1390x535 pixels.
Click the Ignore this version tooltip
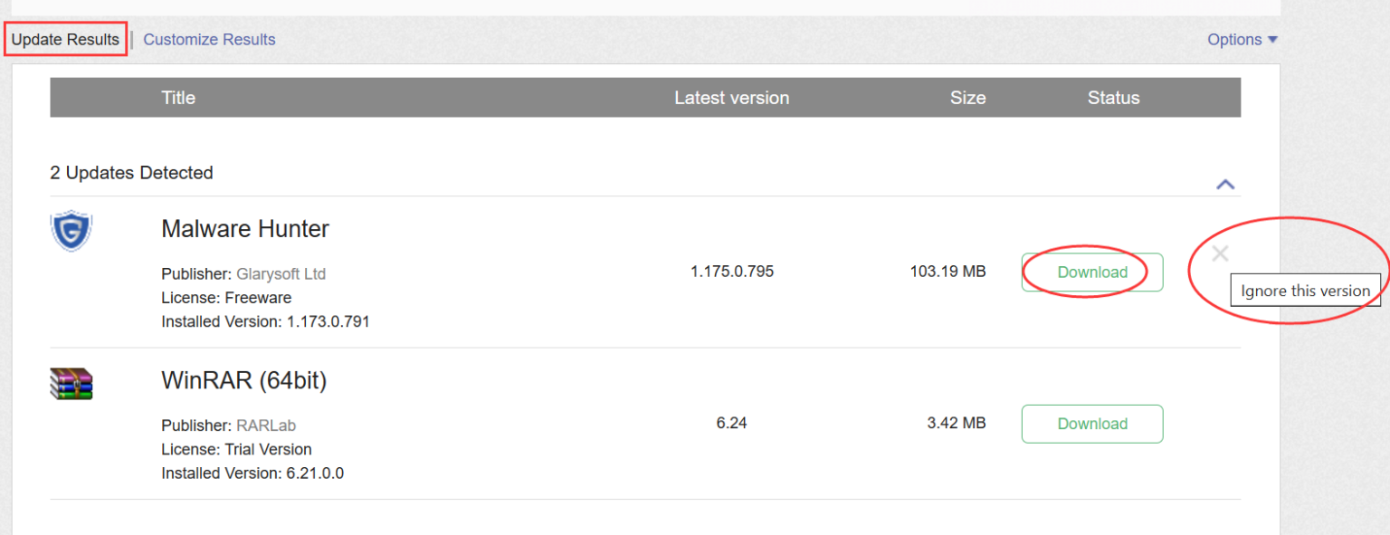pyautogui.click(x=1304, y=291)
